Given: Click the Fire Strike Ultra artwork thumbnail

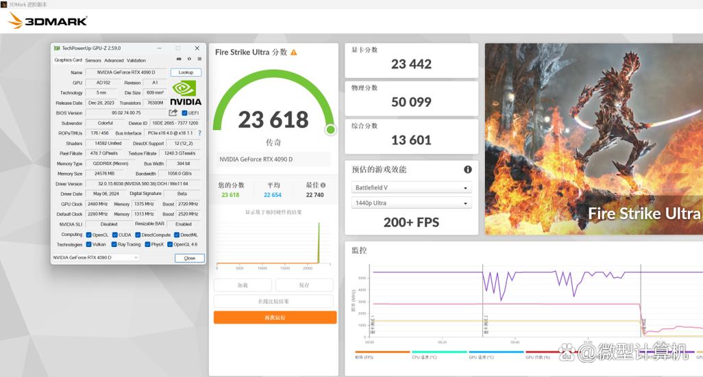Looking at the screenshot, I should click(593, 139).
